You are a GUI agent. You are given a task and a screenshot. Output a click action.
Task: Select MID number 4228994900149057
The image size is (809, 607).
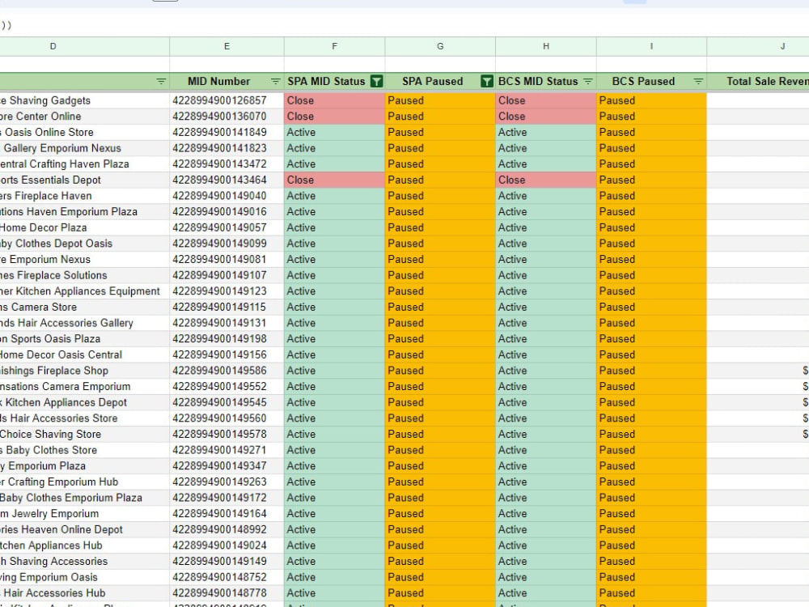pos(227,227)
